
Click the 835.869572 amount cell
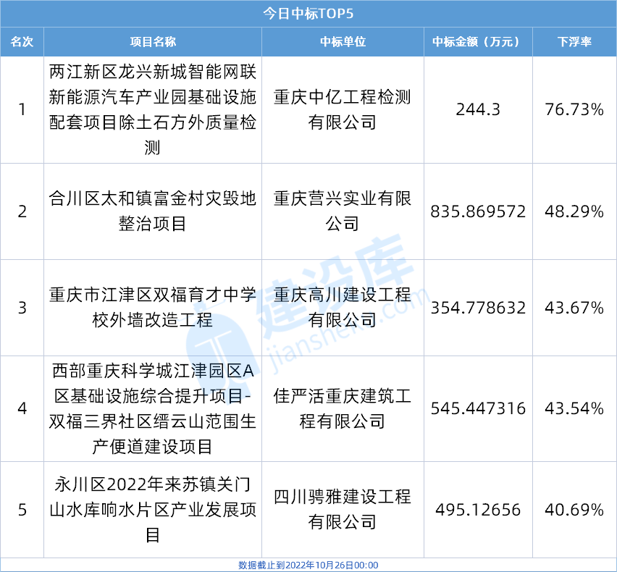coord(478,211)
